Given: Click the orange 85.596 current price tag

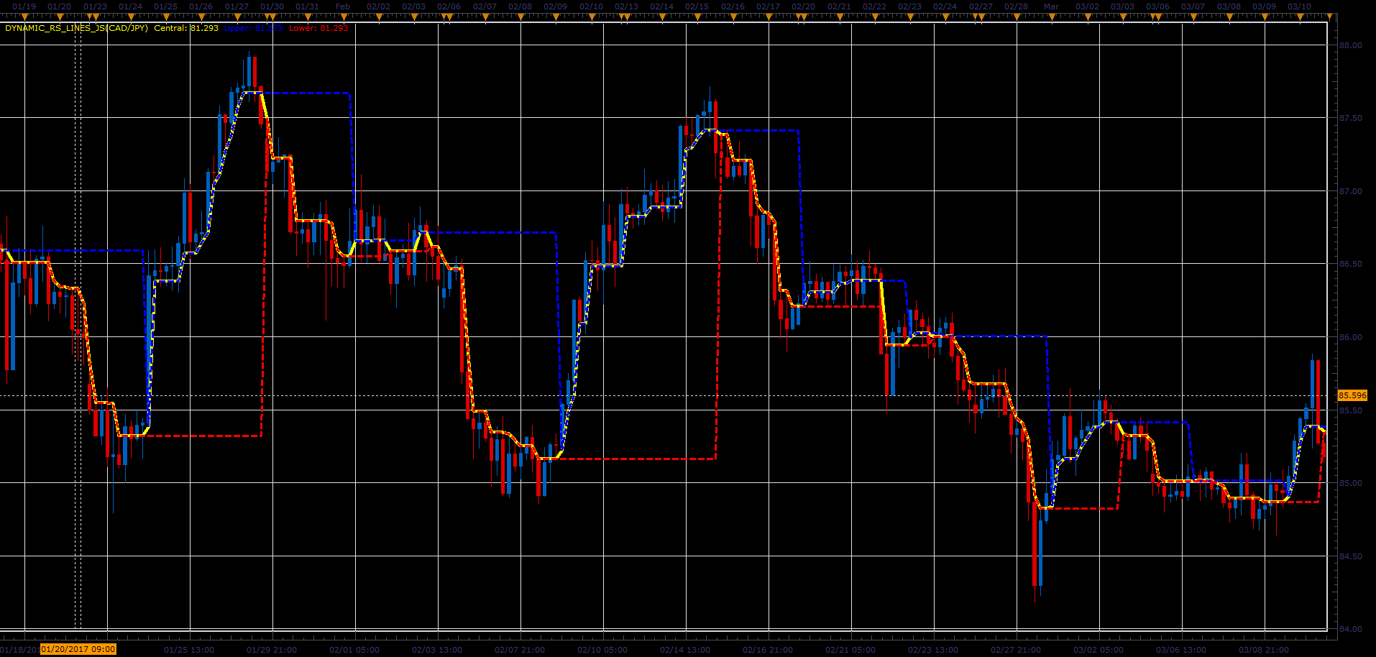Looking at the screenshot, I should click(x=1352, y=395).
